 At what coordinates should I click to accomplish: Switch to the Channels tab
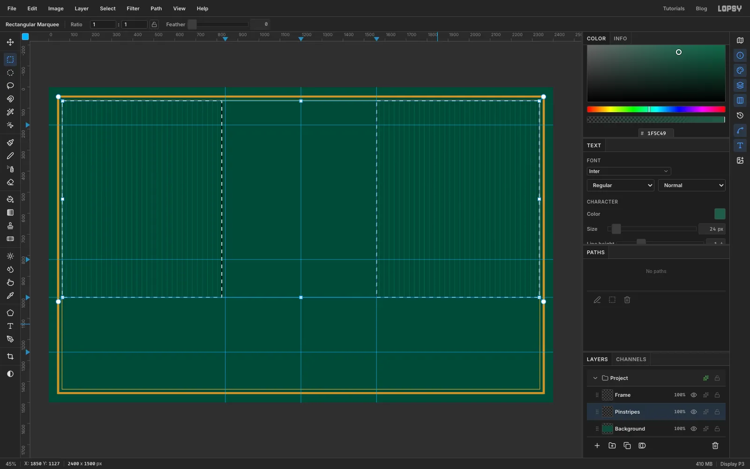click(631, 359)
